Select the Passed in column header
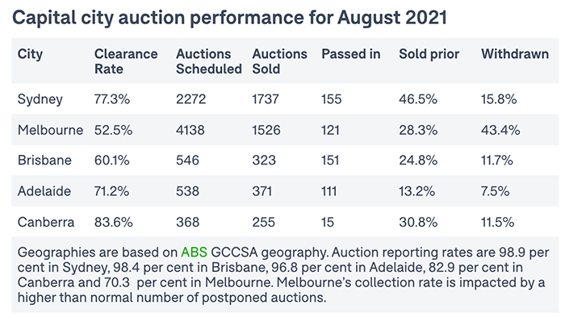This screenshot has height=317, width=565. pyautogui.click(x=351, y=54)
